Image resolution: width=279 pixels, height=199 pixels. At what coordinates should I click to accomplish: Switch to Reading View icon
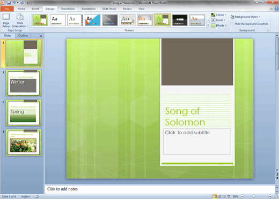click(224, 196)
